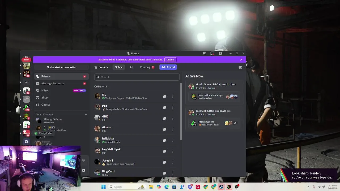The width and height of the screenshot is (340, 191).
Task: Open server icon with 104 badge
Action: click(x=26, y=108)
